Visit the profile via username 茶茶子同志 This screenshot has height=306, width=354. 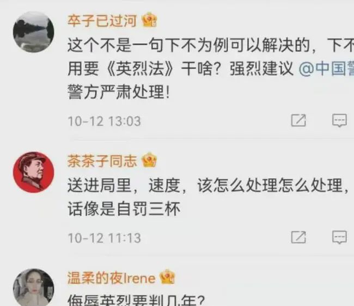point(102,161)
